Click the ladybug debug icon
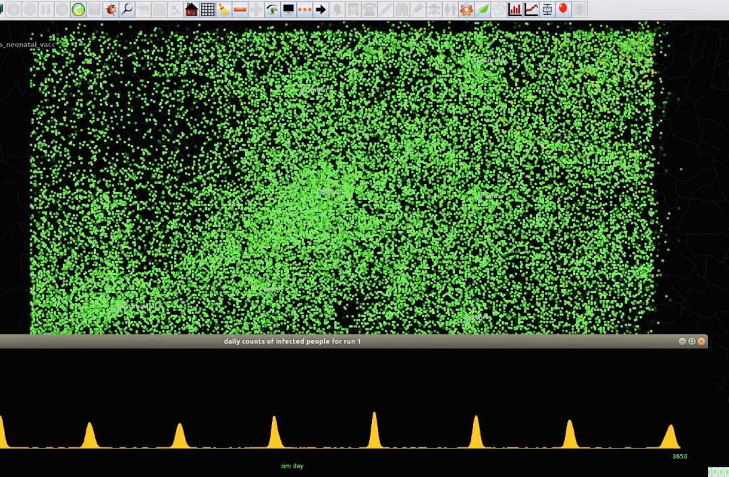Image resolution: width=729 pixels, height=477 pixels. tap(111, 9)
